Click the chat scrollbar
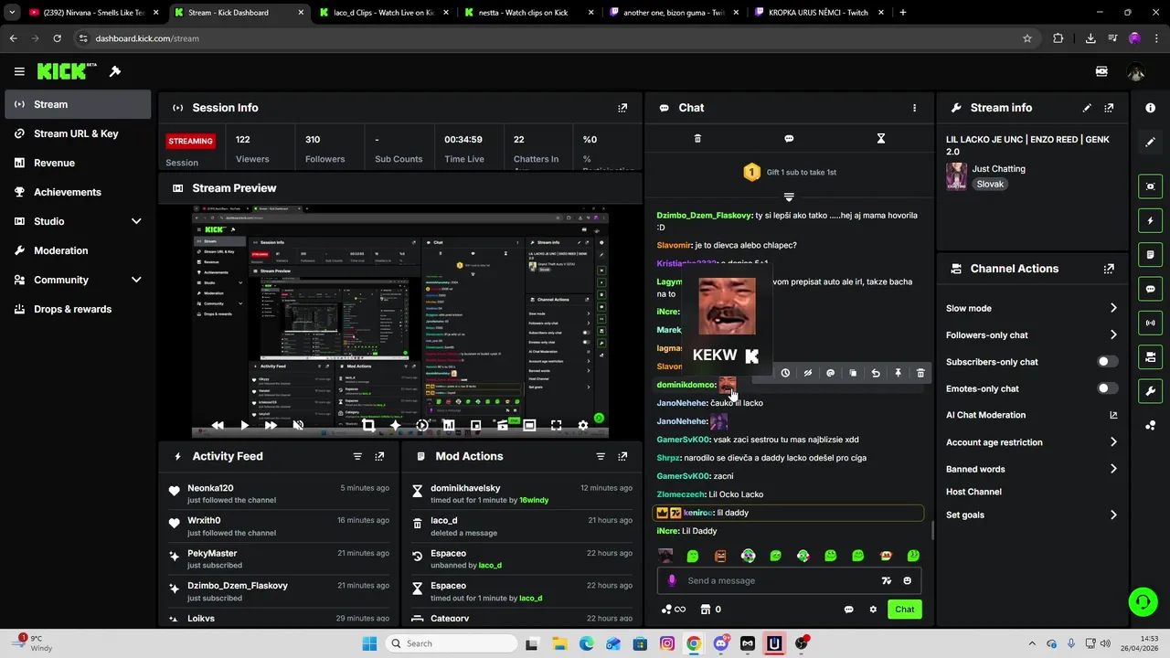 [x=931, y=530]
